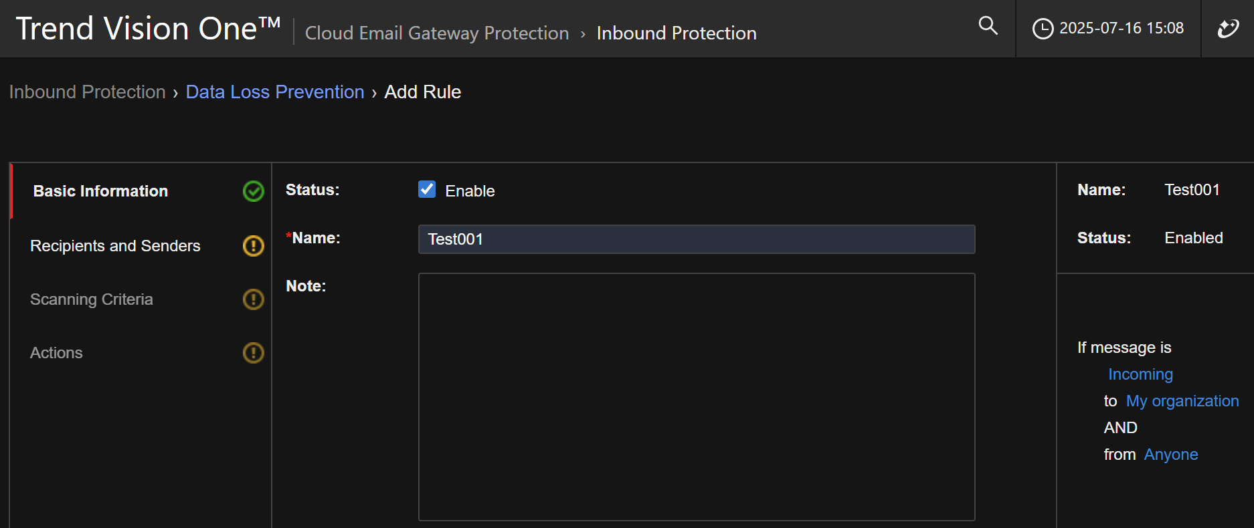This screenshot has height=528, width=1254.
Task: Click the Name input field
Action: 696,239
